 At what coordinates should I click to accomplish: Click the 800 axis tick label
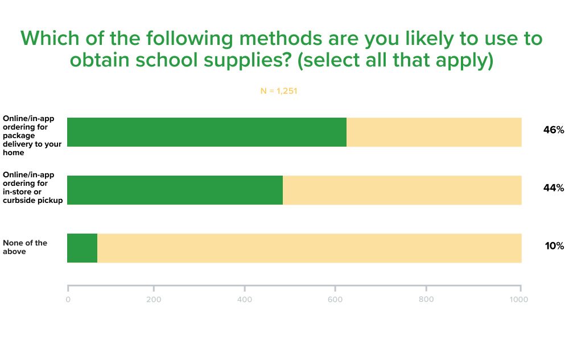click(426, 300)
